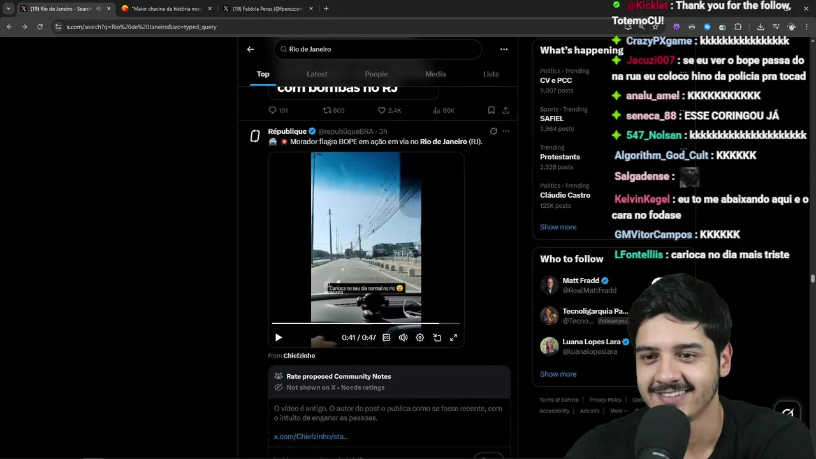Viewport: 816px width, 459px height.
Task: Open the browser tab search dropdown
Action: 8,9
